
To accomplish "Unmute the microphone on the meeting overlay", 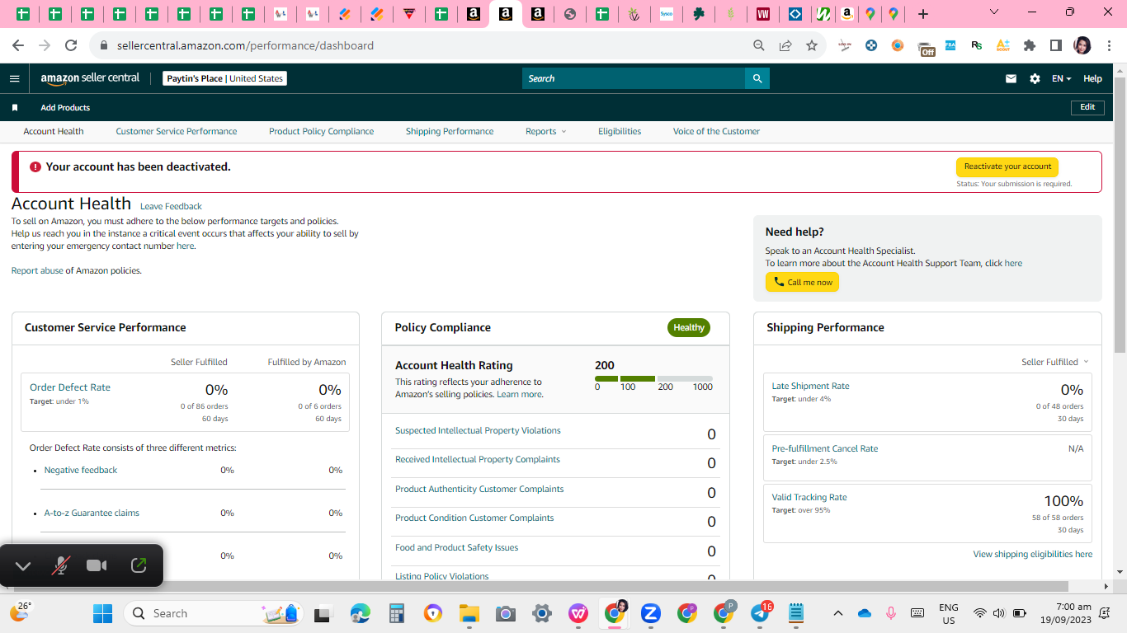I will pyautogui.click(x=60, y=565).
